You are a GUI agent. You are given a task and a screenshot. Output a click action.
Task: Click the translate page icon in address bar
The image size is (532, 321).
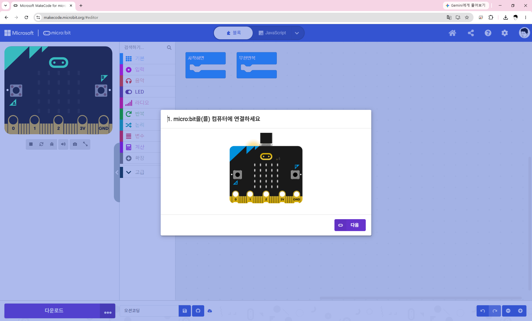pos(449,17)
